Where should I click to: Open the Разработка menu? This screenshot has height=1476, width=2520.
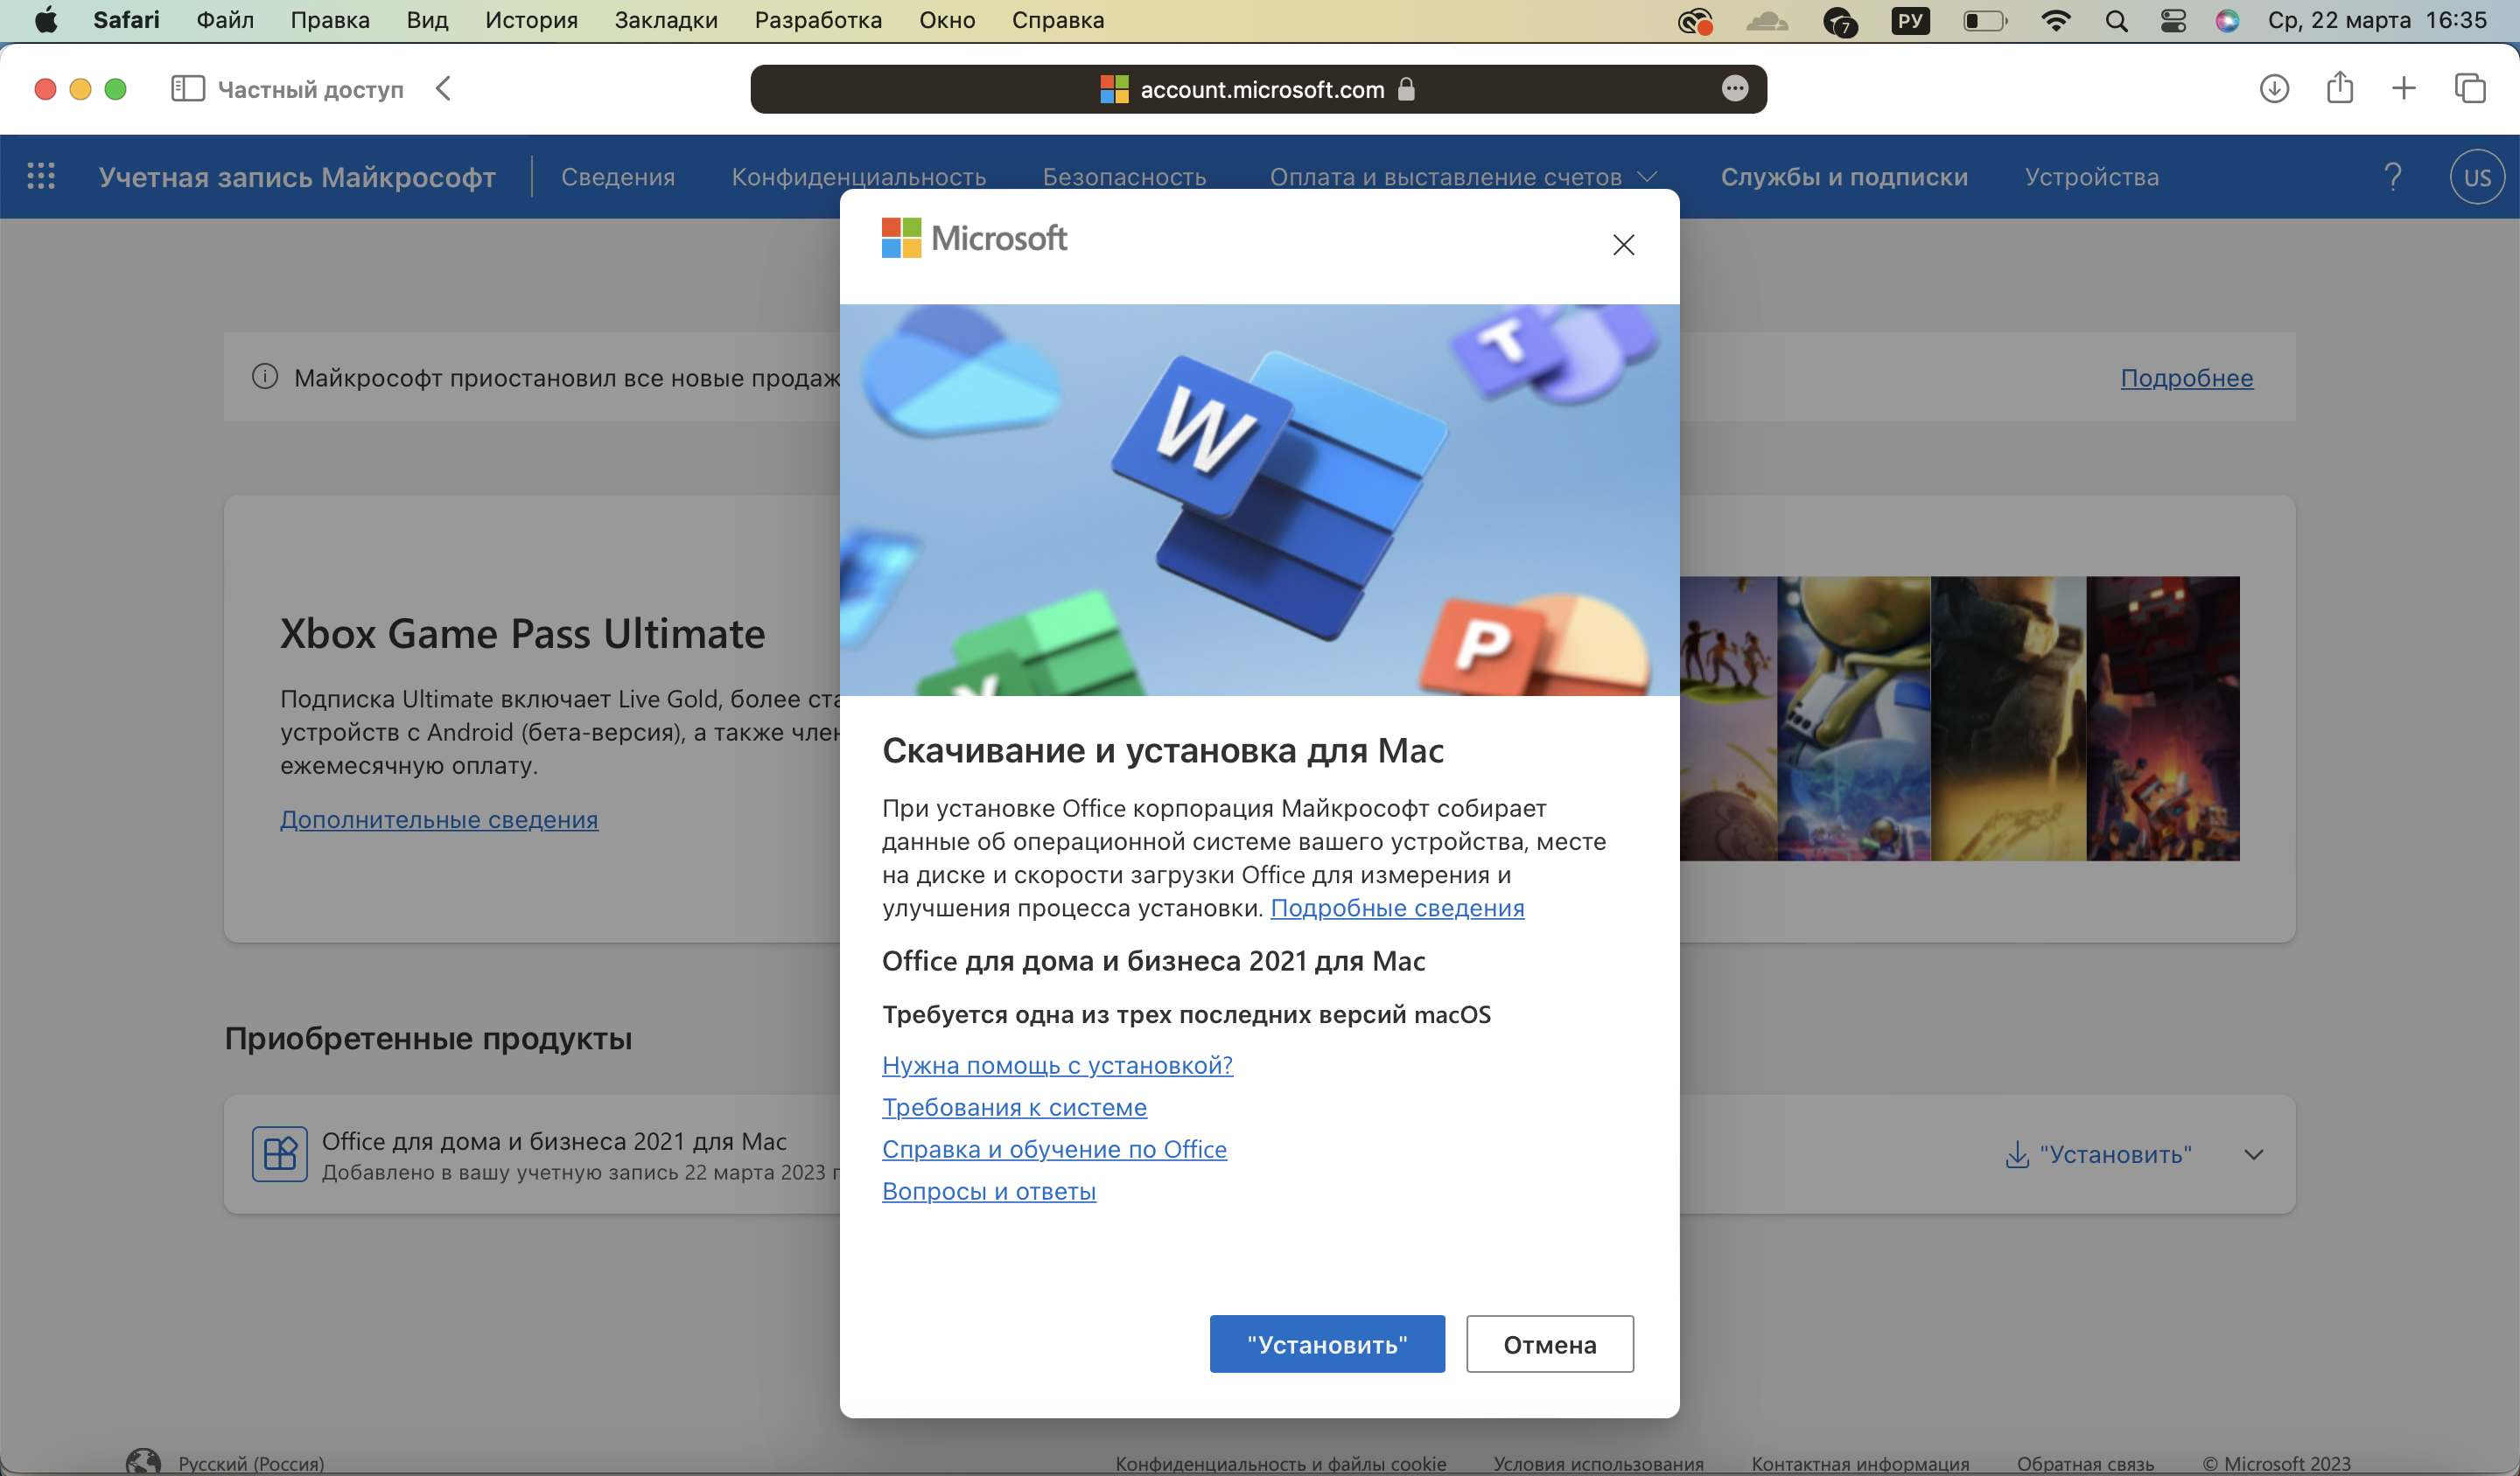pos(818,20)
